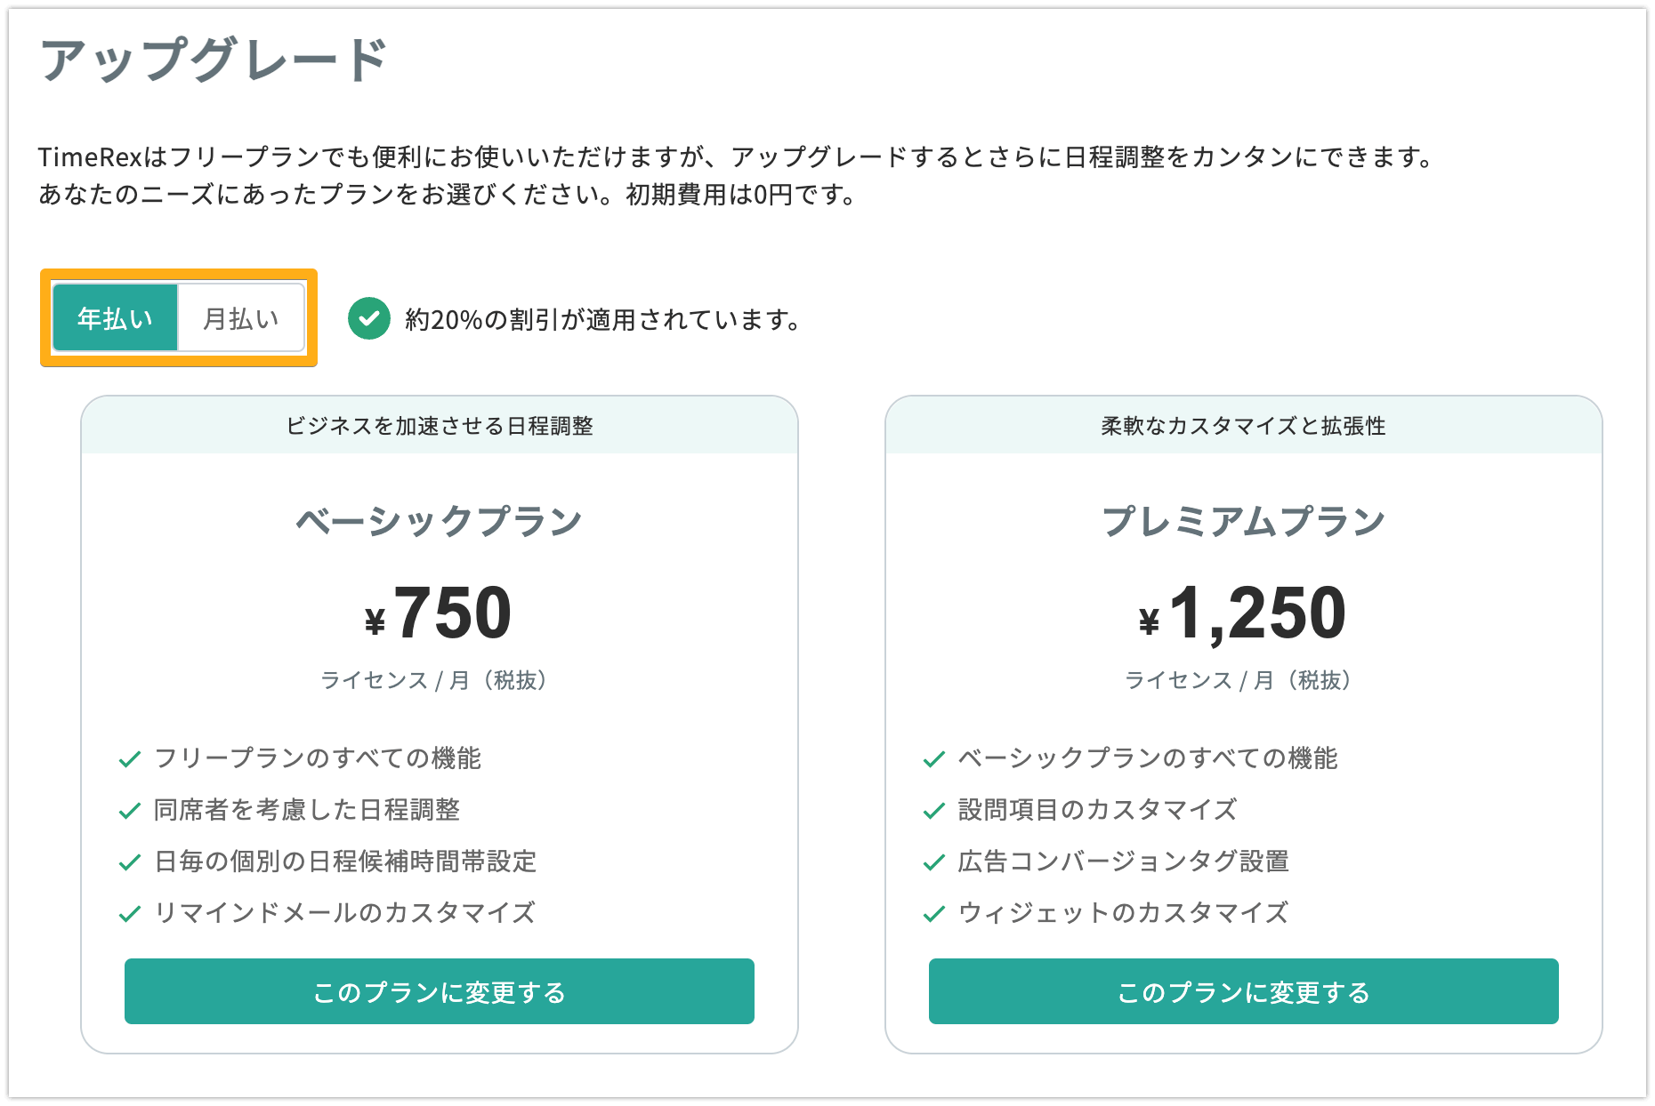This screenshot has width=1655, height=1106.
Task: Change to プレミアムプラン with its button
Action: pyautogui.click(x=1244, y=991)
